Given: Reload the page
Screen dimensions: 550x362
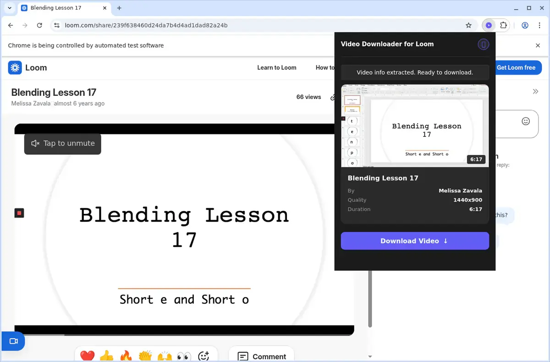Looking at the screenshot, I should (39, 26).
